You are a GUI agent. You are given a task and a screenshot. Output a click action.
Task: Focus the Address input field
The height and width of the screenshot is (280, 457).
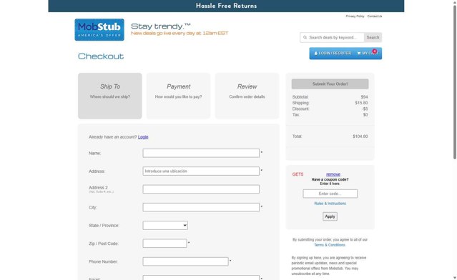point(201,171)
